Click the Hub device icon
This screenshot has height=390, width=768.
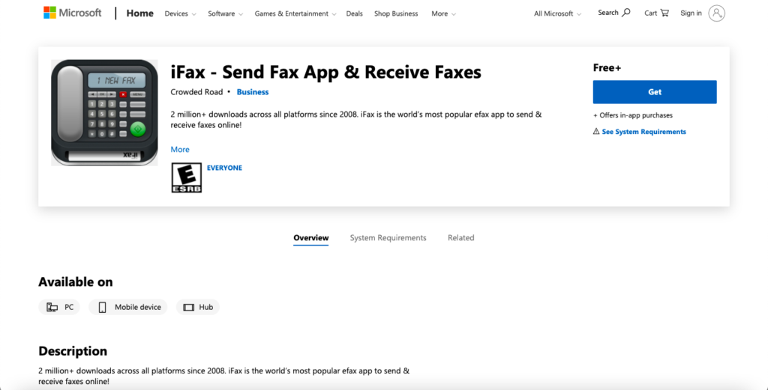(x=188, y=308)
